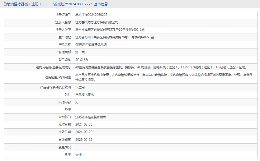This screenshot has height=161, width=260.
Task: Click the empty 备注 remarks cell
Action: (165, 110)
